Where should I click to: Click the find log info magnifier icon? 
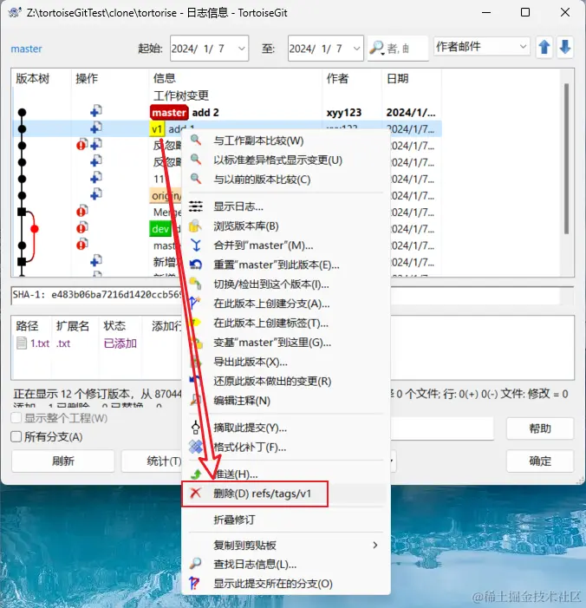[196, 564]
